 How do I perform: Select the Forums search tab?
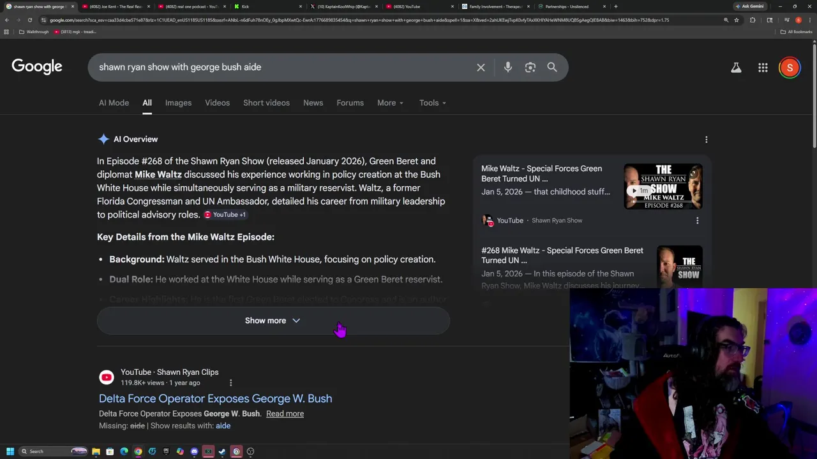click(350, 103)
